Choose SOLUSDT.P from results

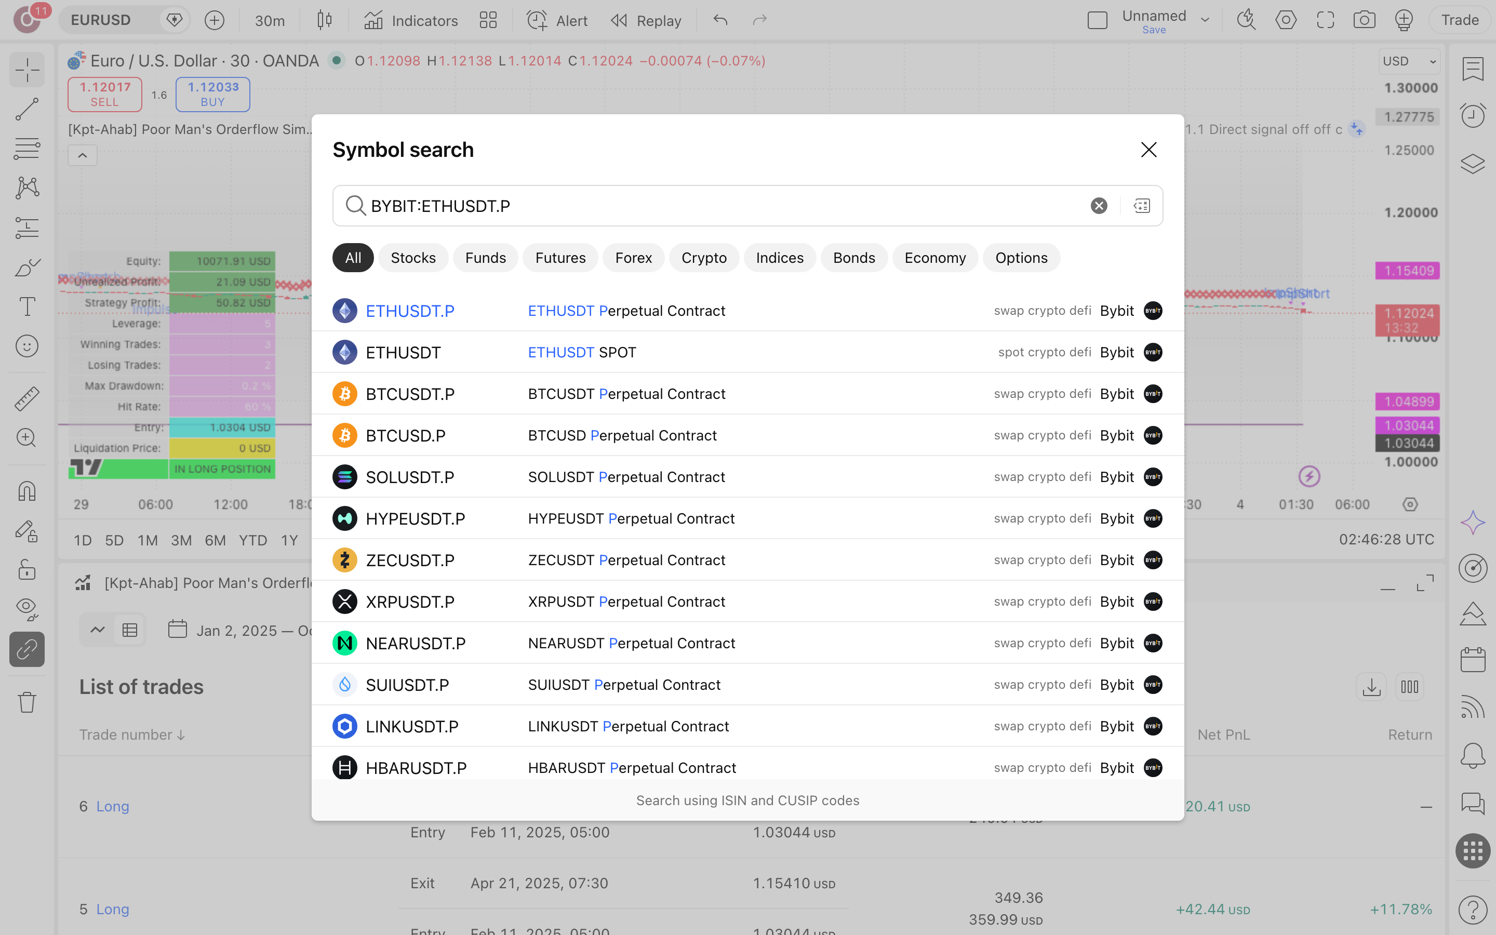pos(748,477)
